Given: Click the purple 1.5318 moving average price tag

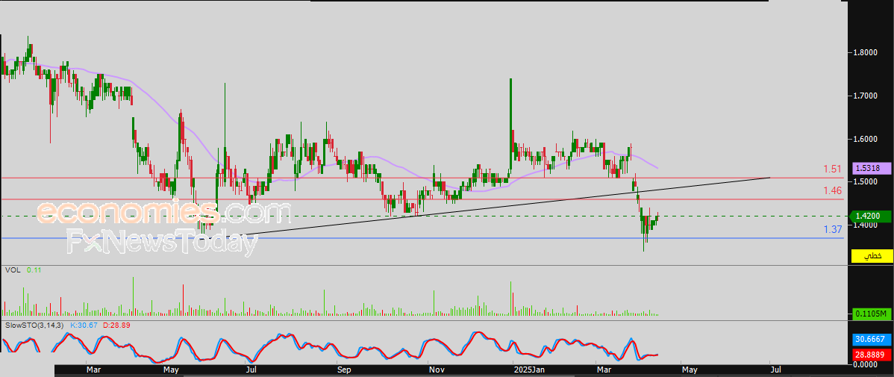Looking at the screenshot, I should pos(870,169).
